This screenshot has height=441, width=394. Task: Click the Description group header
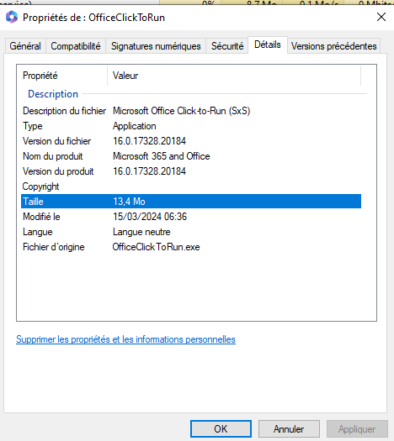(x=53, y=94)
